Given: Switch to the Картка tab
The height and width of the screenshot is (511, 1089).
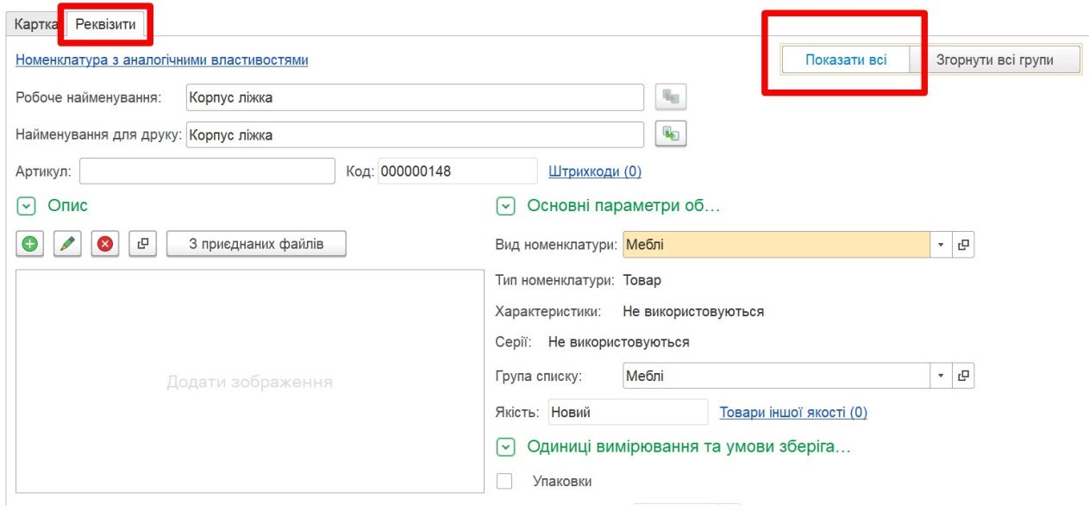Looking at the screenshot, I should point(36,24).
